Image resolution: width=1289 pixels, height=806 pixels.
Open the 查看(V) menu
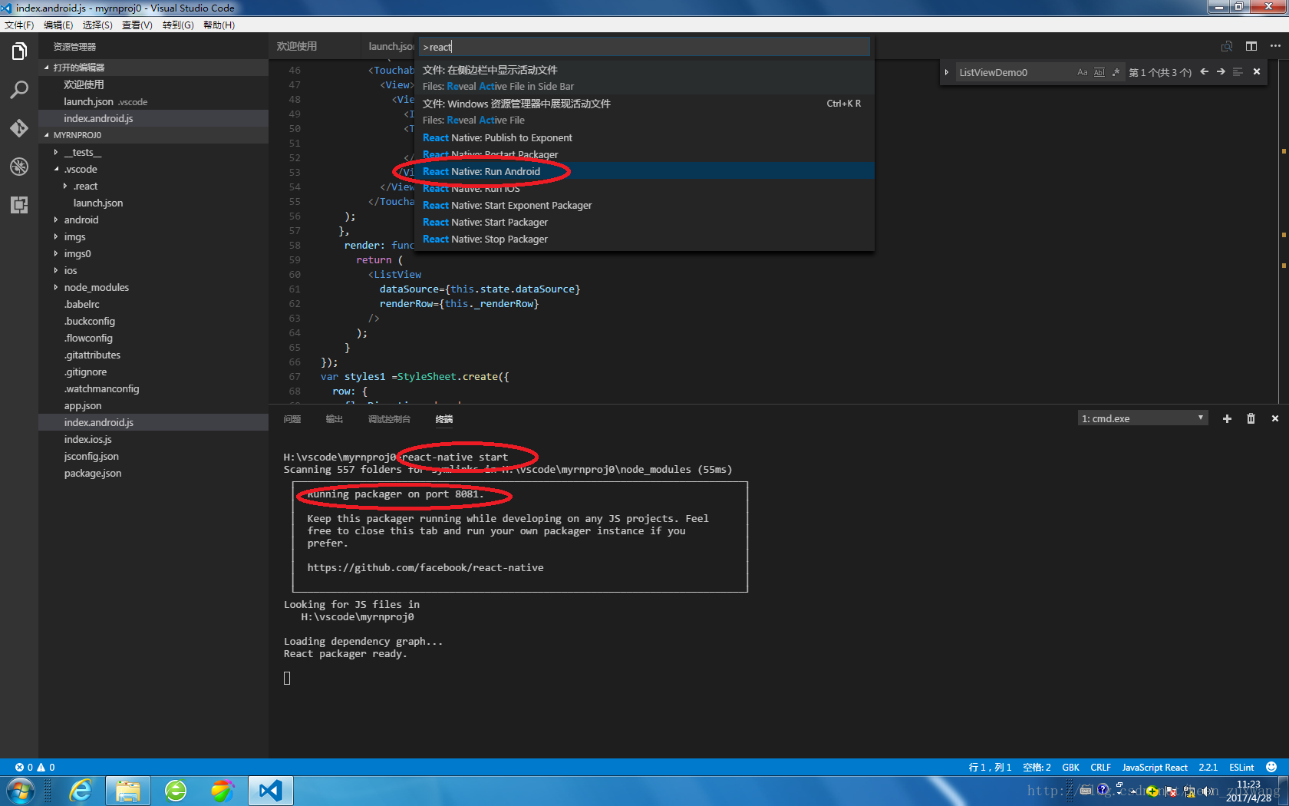click(x=137, y=25)
